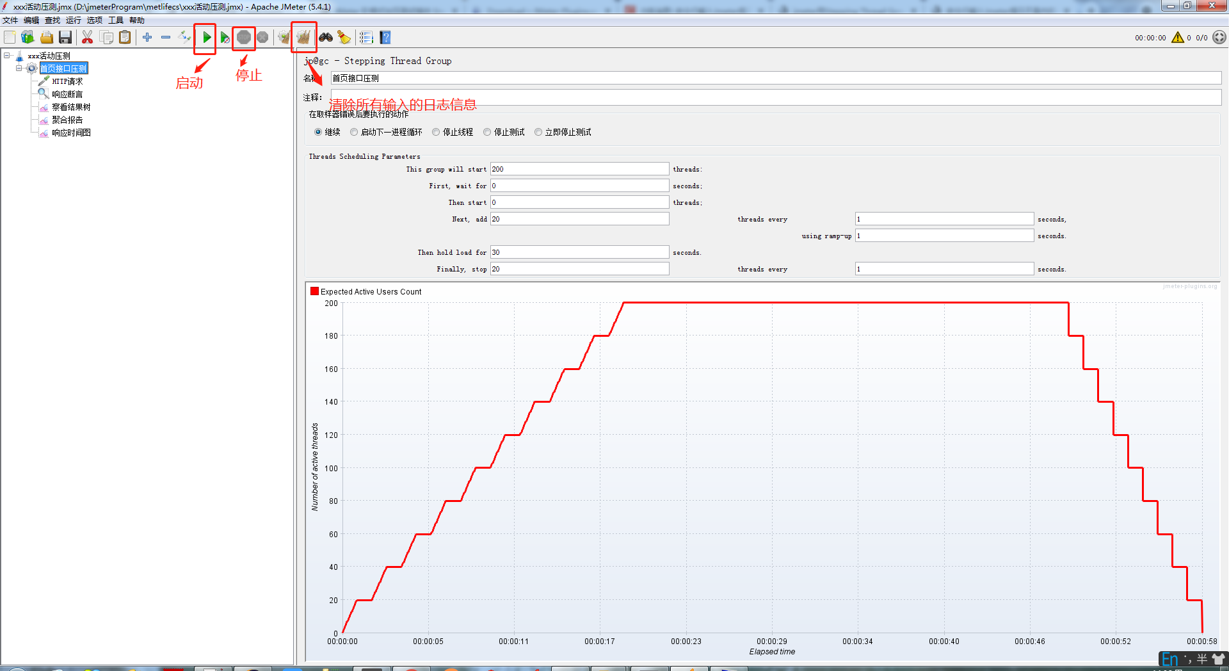Click the Toggle enable/disable icon

click(184, 37)
